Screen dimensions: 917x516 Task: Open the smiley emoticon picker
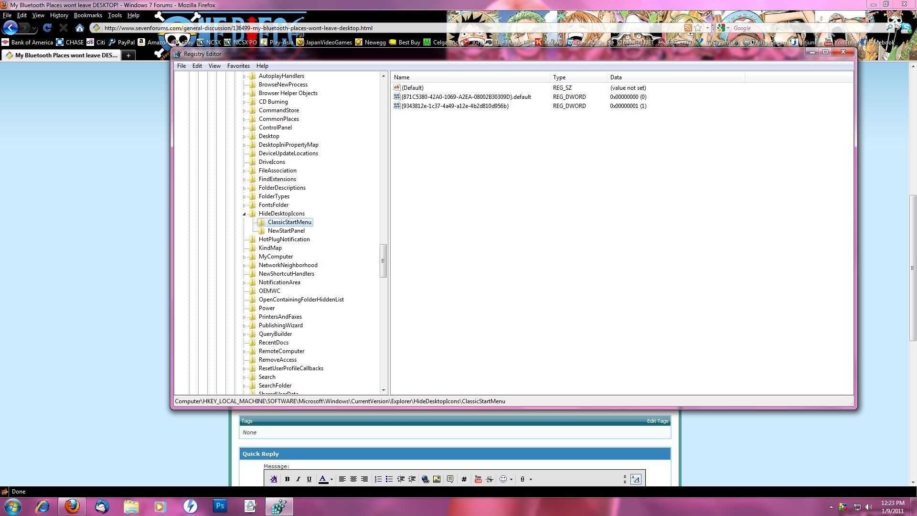point(502,479)
